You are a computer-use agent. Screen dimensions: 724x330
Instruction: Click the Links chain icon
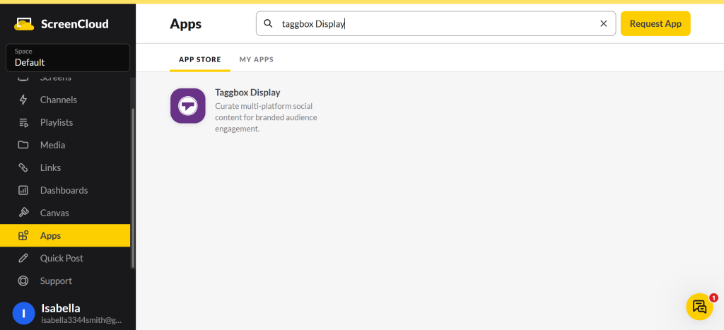click(x=23, y=167)
